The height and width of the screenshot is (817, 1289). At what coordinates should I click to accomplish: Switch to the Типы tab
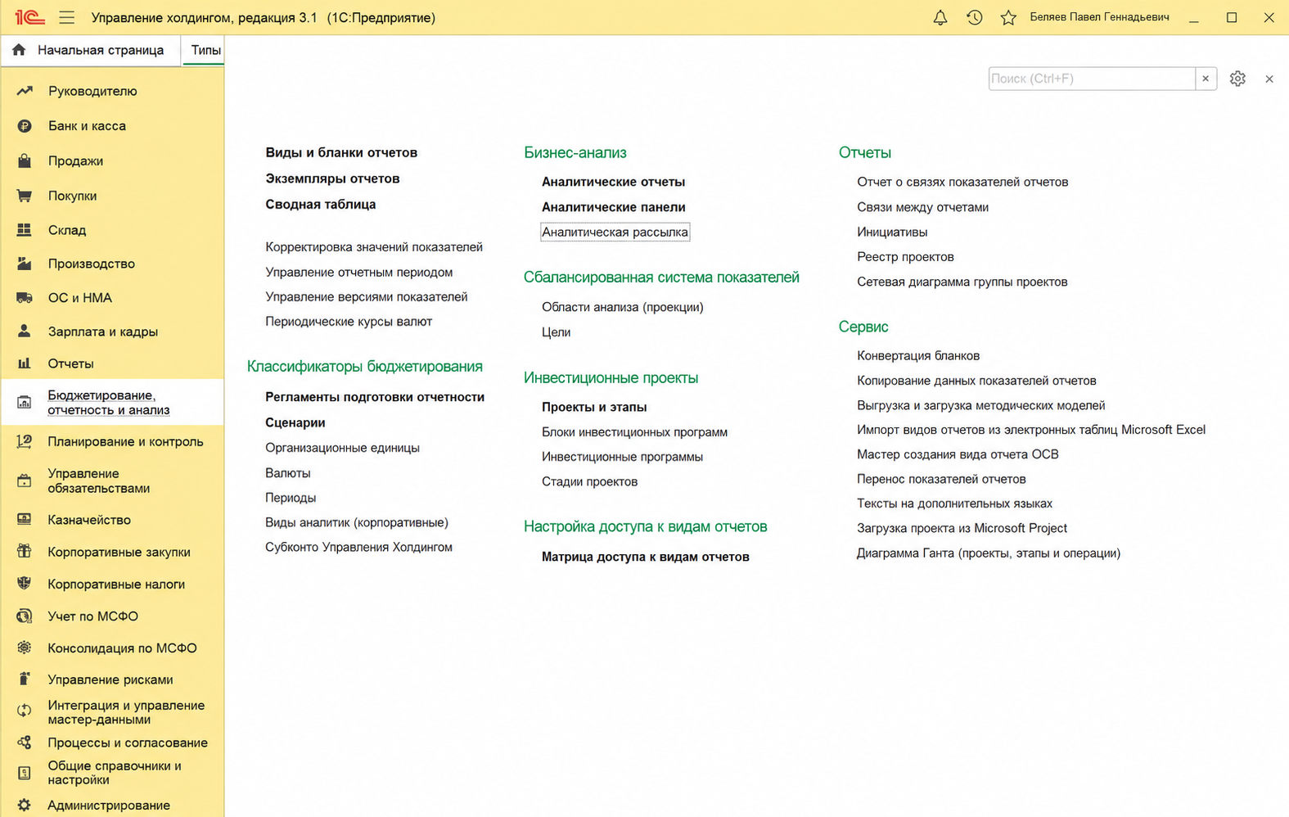[205, 50]
